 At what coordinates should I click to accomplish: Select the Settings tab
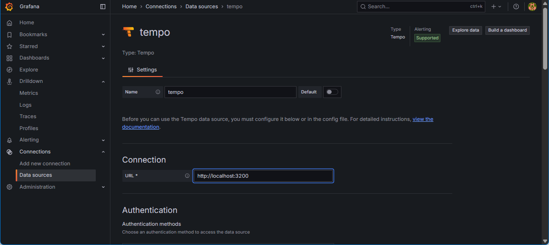coord(143,70)
